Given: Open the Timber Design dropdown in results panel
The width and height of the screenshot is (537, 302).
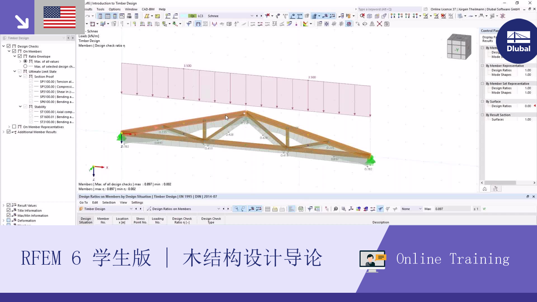Looking at the screenshot, I should [x=131, y=209].
